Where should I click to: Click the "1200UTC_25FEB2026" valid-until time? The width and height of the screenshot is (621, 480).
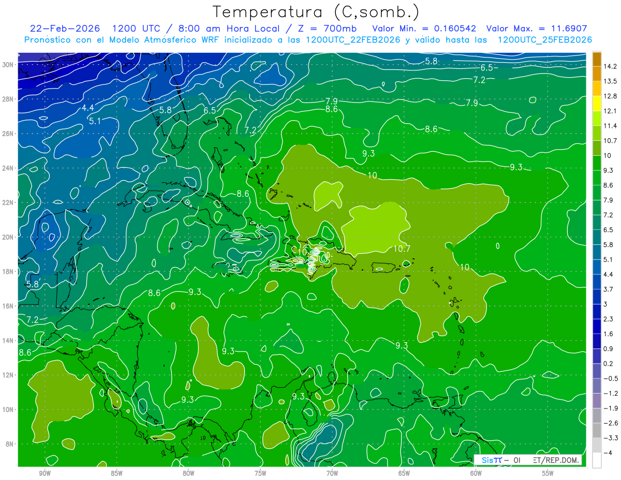tap(544, 40)
